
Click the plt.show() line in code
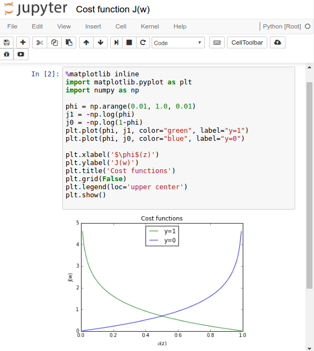(85, 195)
